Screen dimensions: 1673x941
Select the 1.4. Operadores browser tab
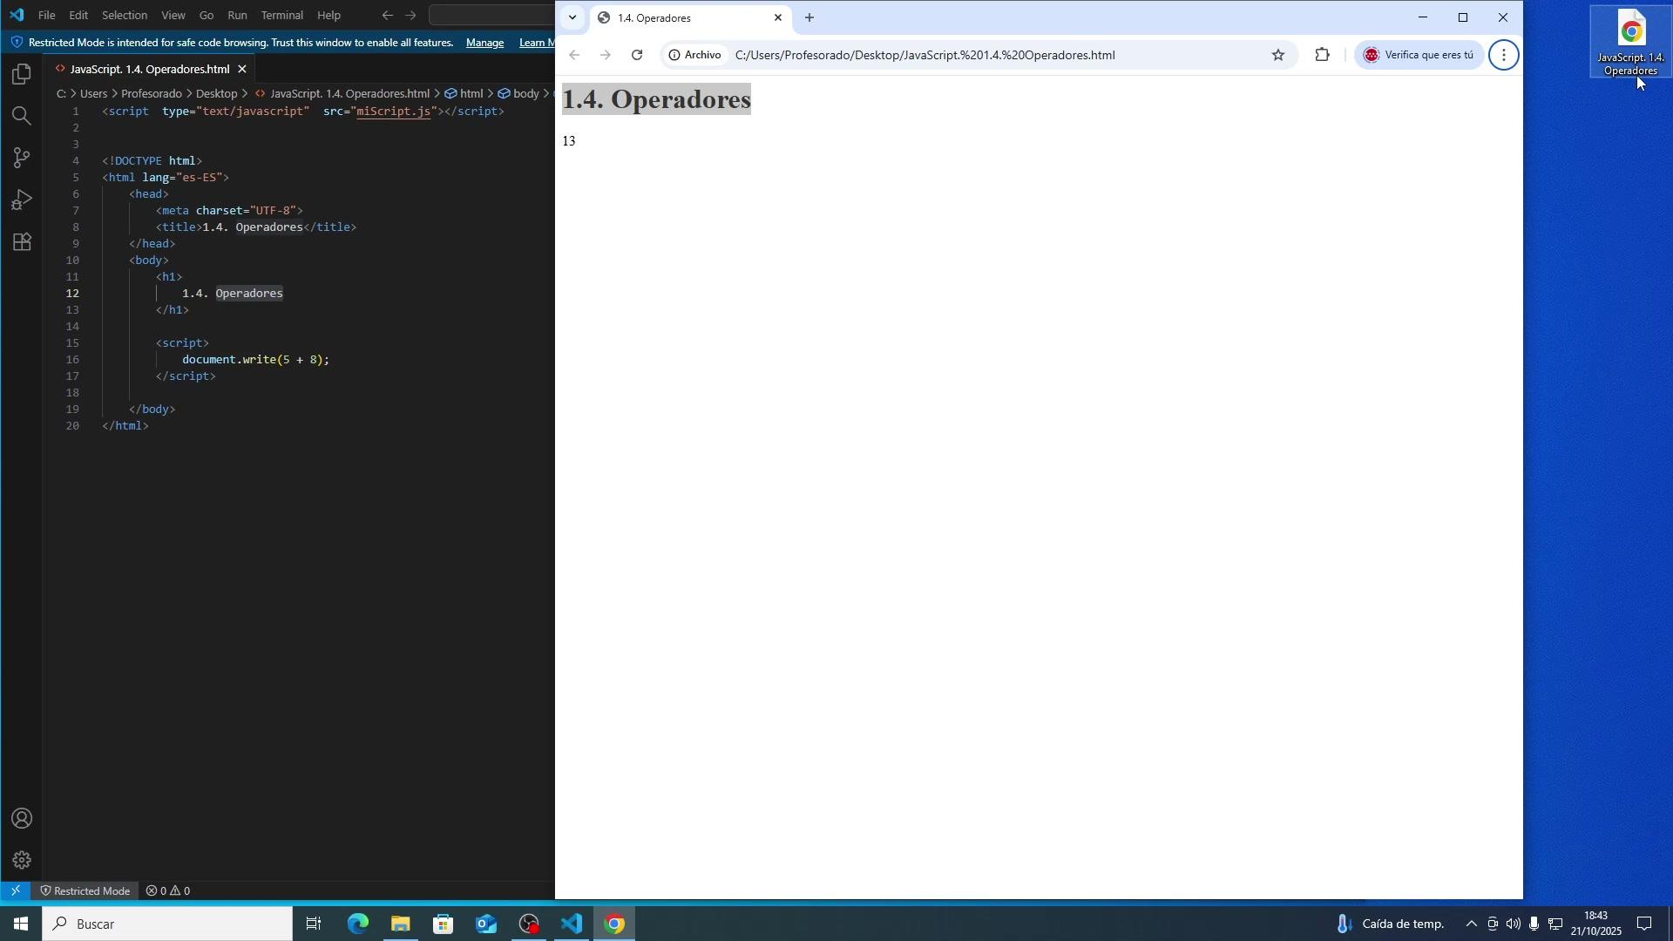click(688, 17)
